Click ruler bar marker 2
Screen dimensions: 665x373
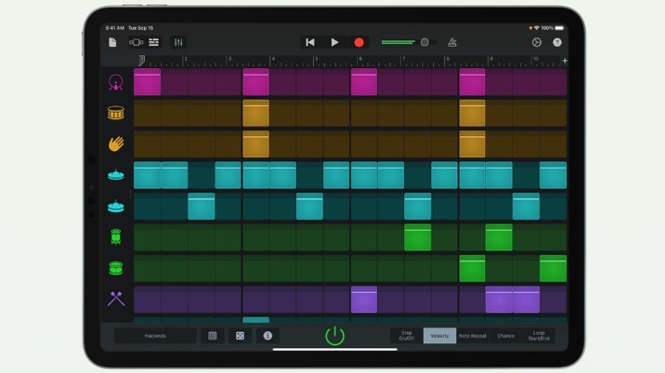[x=185, y=59]
